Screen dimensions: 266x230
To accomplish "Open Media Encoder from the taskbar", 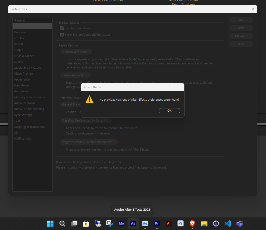I will tap(121, 223).
